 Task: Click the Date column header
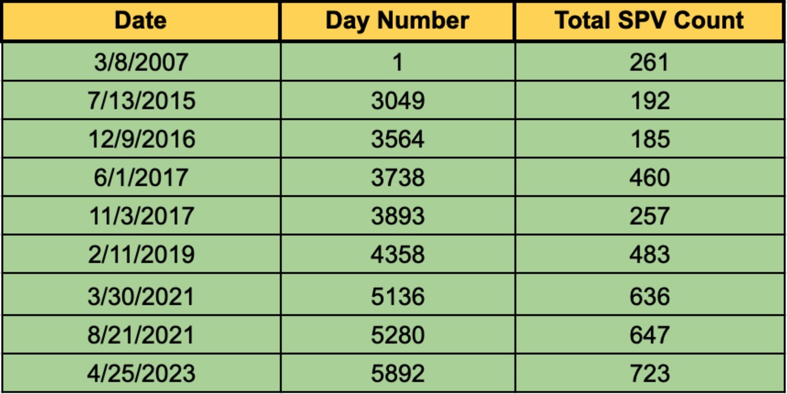pos(141,21)
